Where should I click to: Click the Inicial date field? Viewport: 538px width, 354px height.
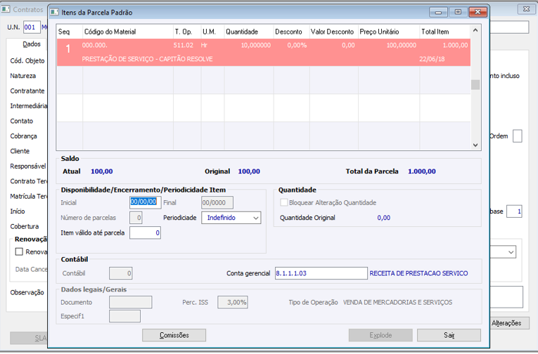coord(145,202)
